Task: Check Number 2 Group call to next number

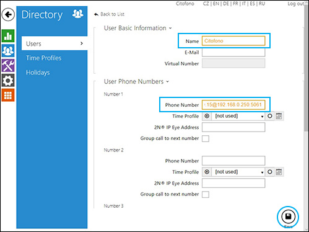Action: pos(206,194)
